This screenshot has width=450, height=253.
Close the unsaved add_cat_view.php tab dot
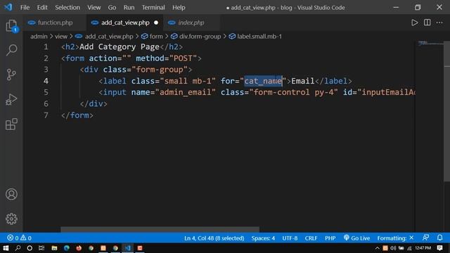point(156,22)
